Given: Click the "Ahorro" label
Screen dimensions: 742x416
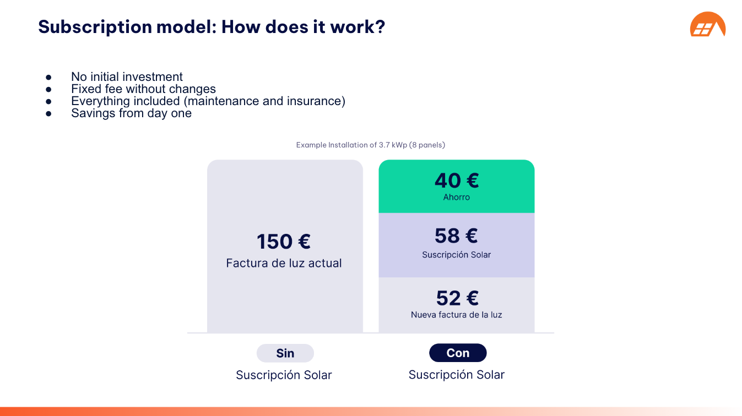Looking at the screenshot, I should 457,197.
